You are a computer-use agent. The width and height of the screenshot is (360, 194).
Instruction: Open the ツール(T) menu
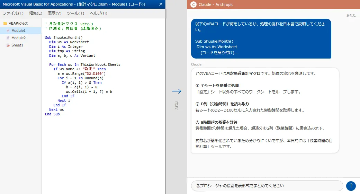tap(75, 13)
